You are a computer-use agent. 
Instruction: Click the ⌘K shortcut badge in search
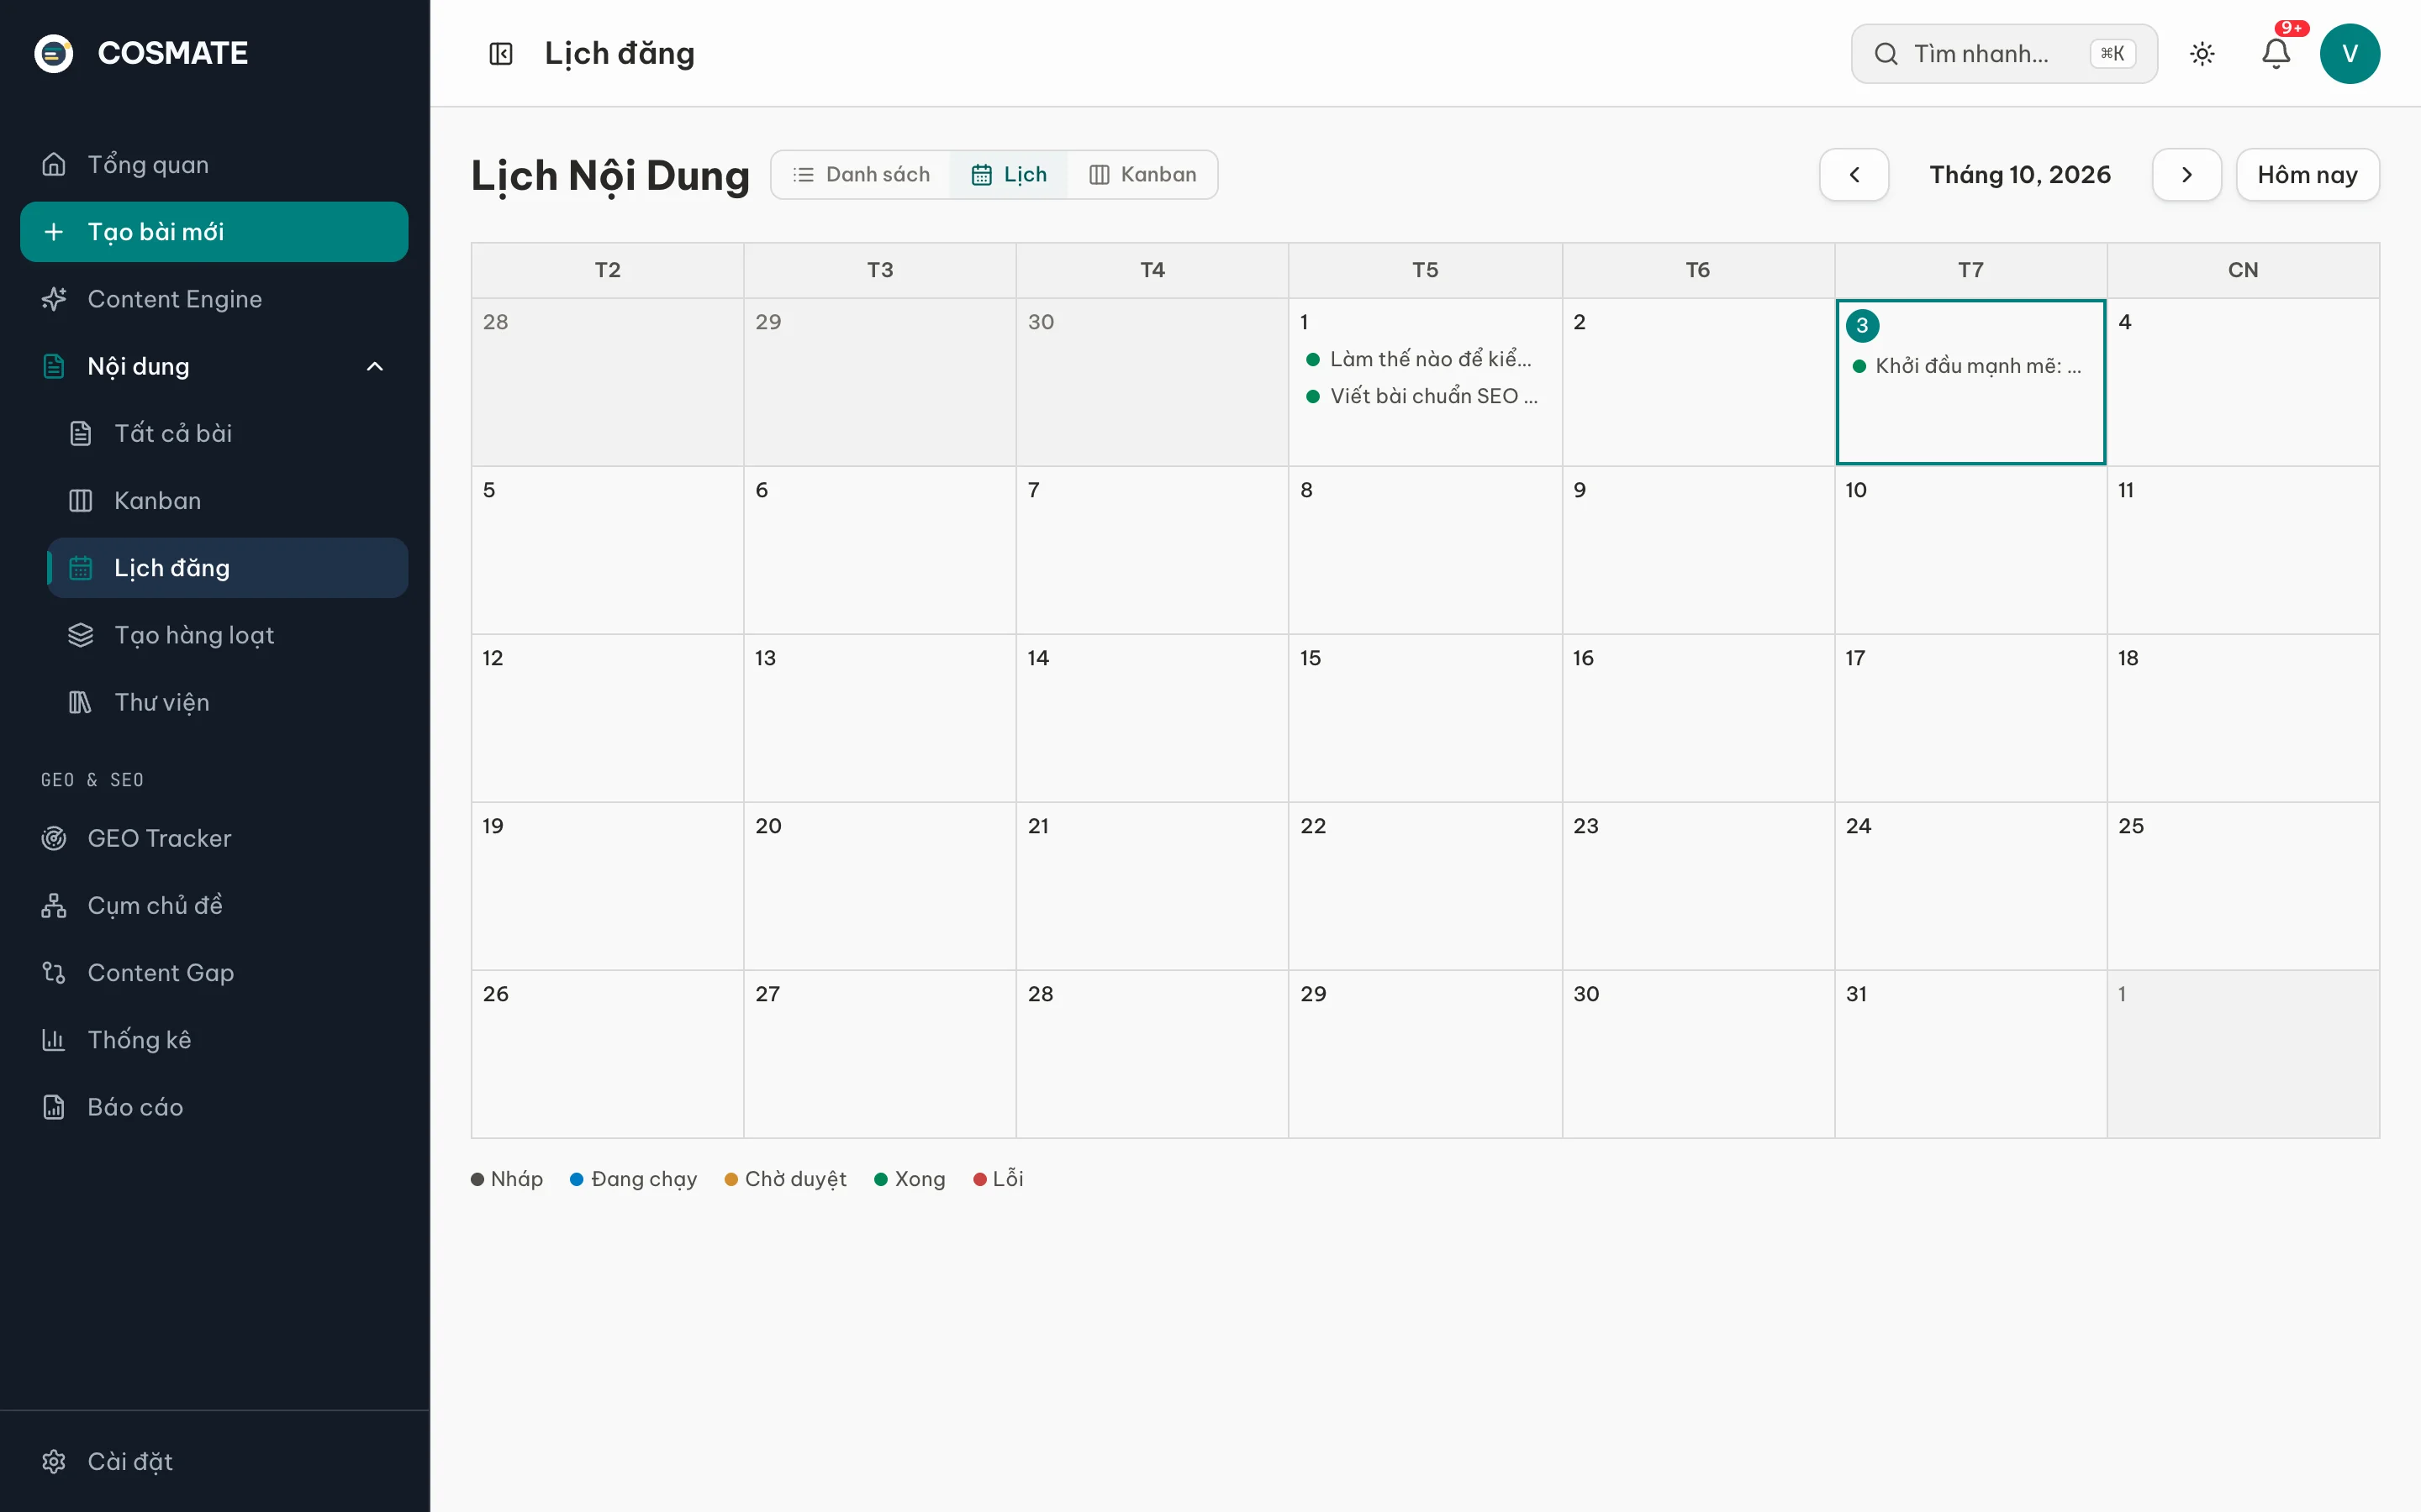click(2112, 54)
